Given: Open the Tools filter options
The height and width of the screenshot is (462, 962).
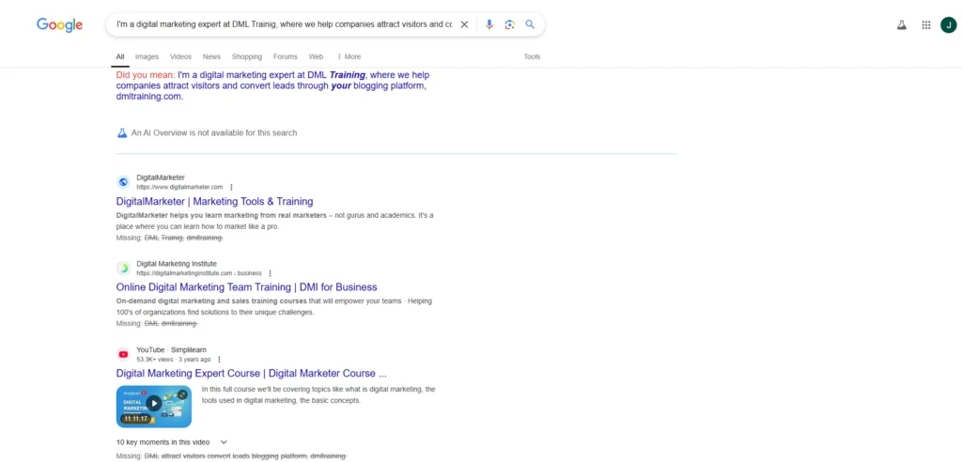Looking at the screenshot, I should pyautogui.click(x=532, y=56).
